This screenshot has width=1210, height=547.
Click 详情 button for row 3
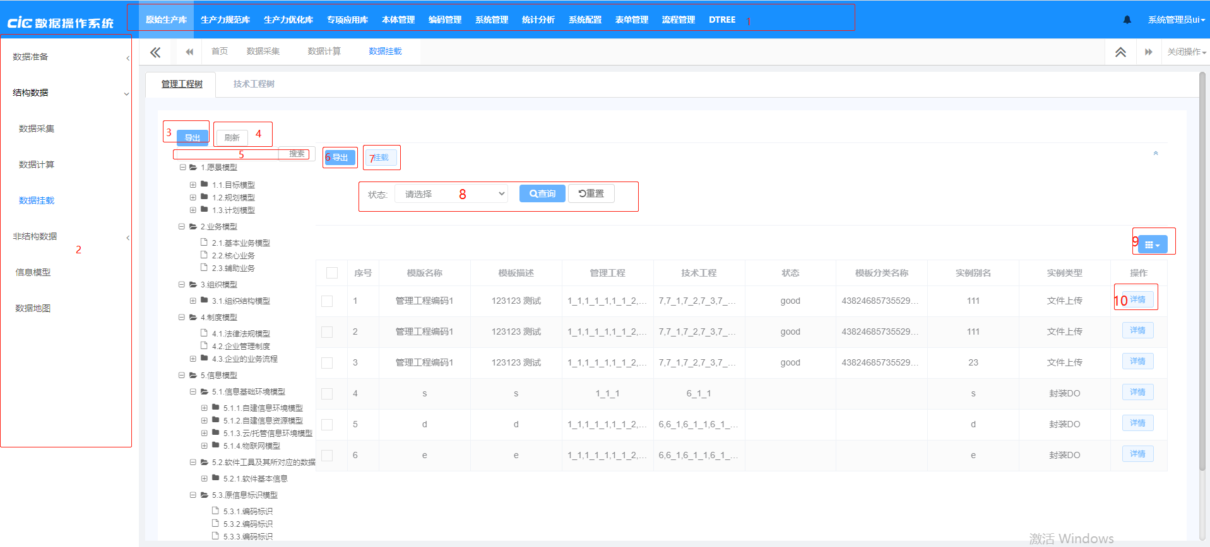pos(1137,361)
